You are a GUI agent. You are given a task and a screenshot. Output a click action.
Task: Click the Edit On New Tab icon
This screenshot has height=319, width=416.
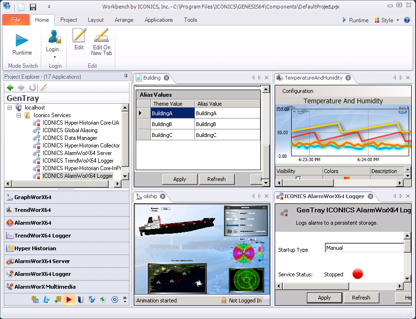(102, 36)
